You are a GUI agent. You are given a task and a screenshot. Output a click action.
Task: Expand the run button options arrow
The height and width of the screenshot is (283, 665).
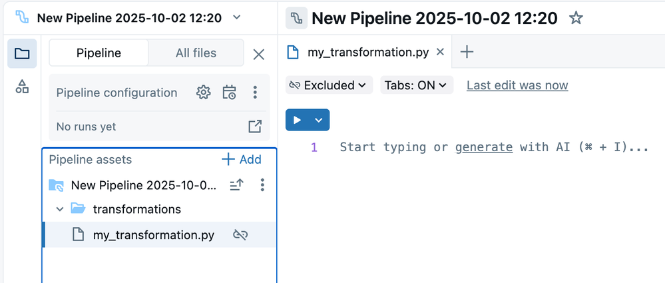click(319, 120)
